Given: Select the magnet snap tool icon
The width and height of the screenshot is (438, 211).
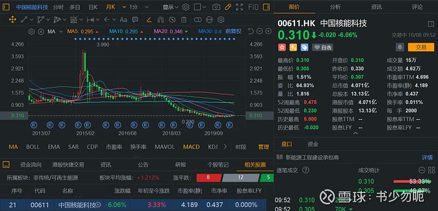Looking at the screenshot, I should [160, 20].
